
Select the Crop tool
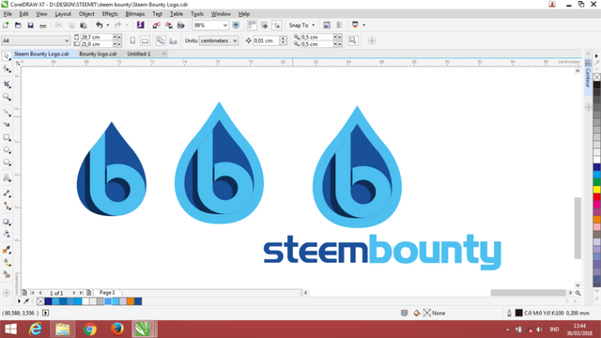tap(7, 84)
